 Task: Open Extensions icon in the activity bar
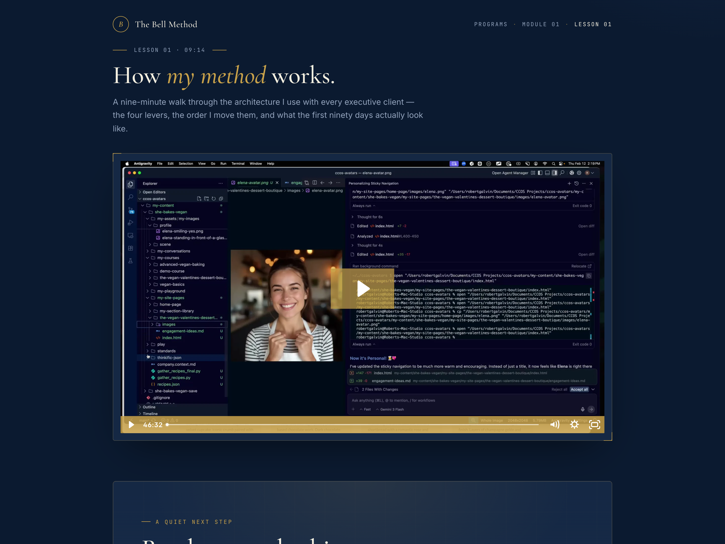130,248
